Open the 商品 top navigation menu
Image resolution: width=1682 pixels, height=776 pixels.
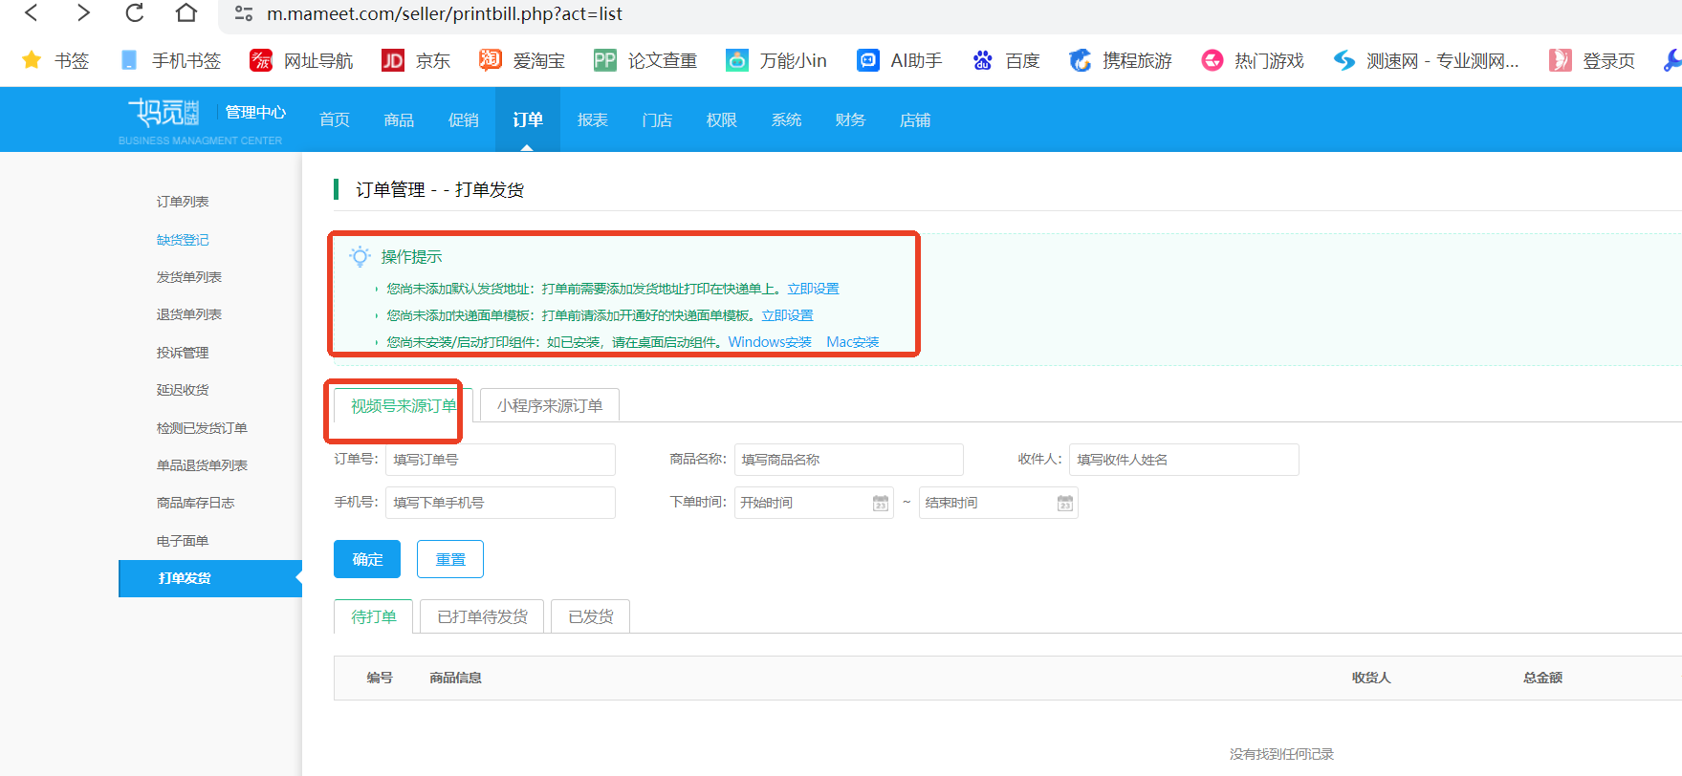(x=399, y=120)
